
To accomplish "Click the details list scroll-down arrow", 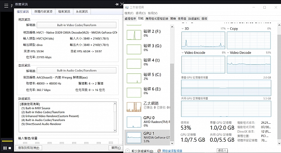I will point(115,131).
